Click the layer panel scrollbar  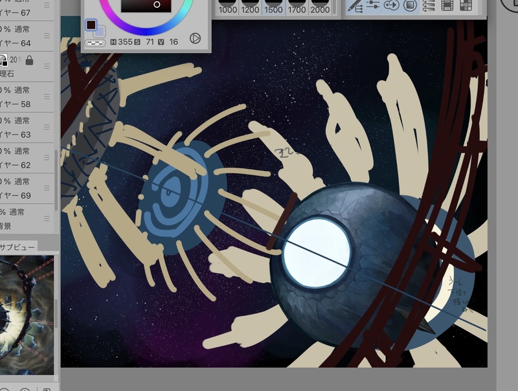[56, 180]
